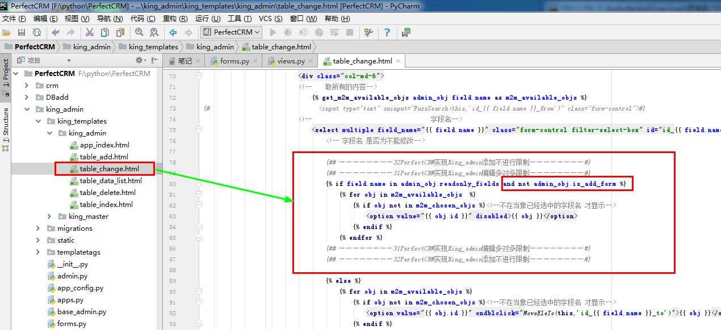Click line number 80 in the gutter
The height and width of the screenshot is (330, 721).
[x=172, y=184]
